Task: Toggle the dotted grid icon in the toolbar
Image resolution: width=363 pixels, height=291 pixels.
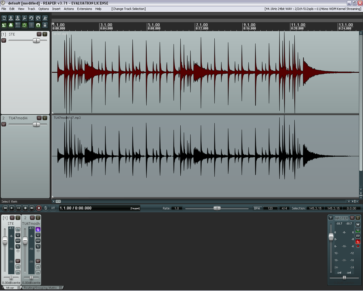Action: tap(18, 25)
